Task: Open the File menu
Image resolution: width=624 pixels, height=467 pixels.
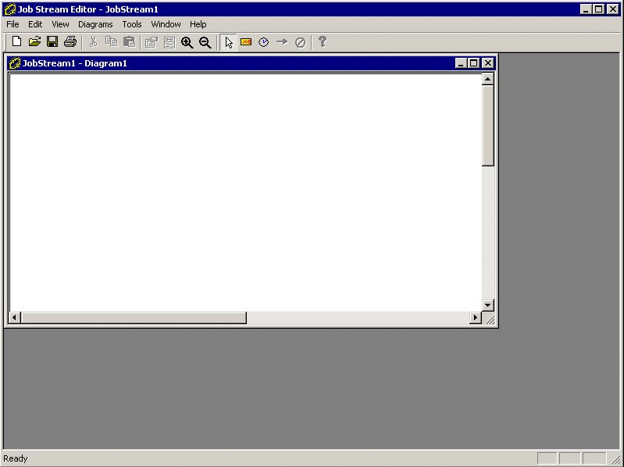Action: [12, 24]
